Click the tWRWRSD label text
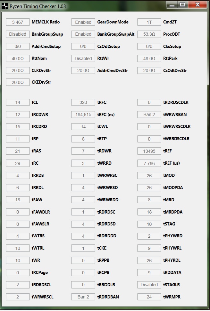210x311 pixels. pos(107,188)
